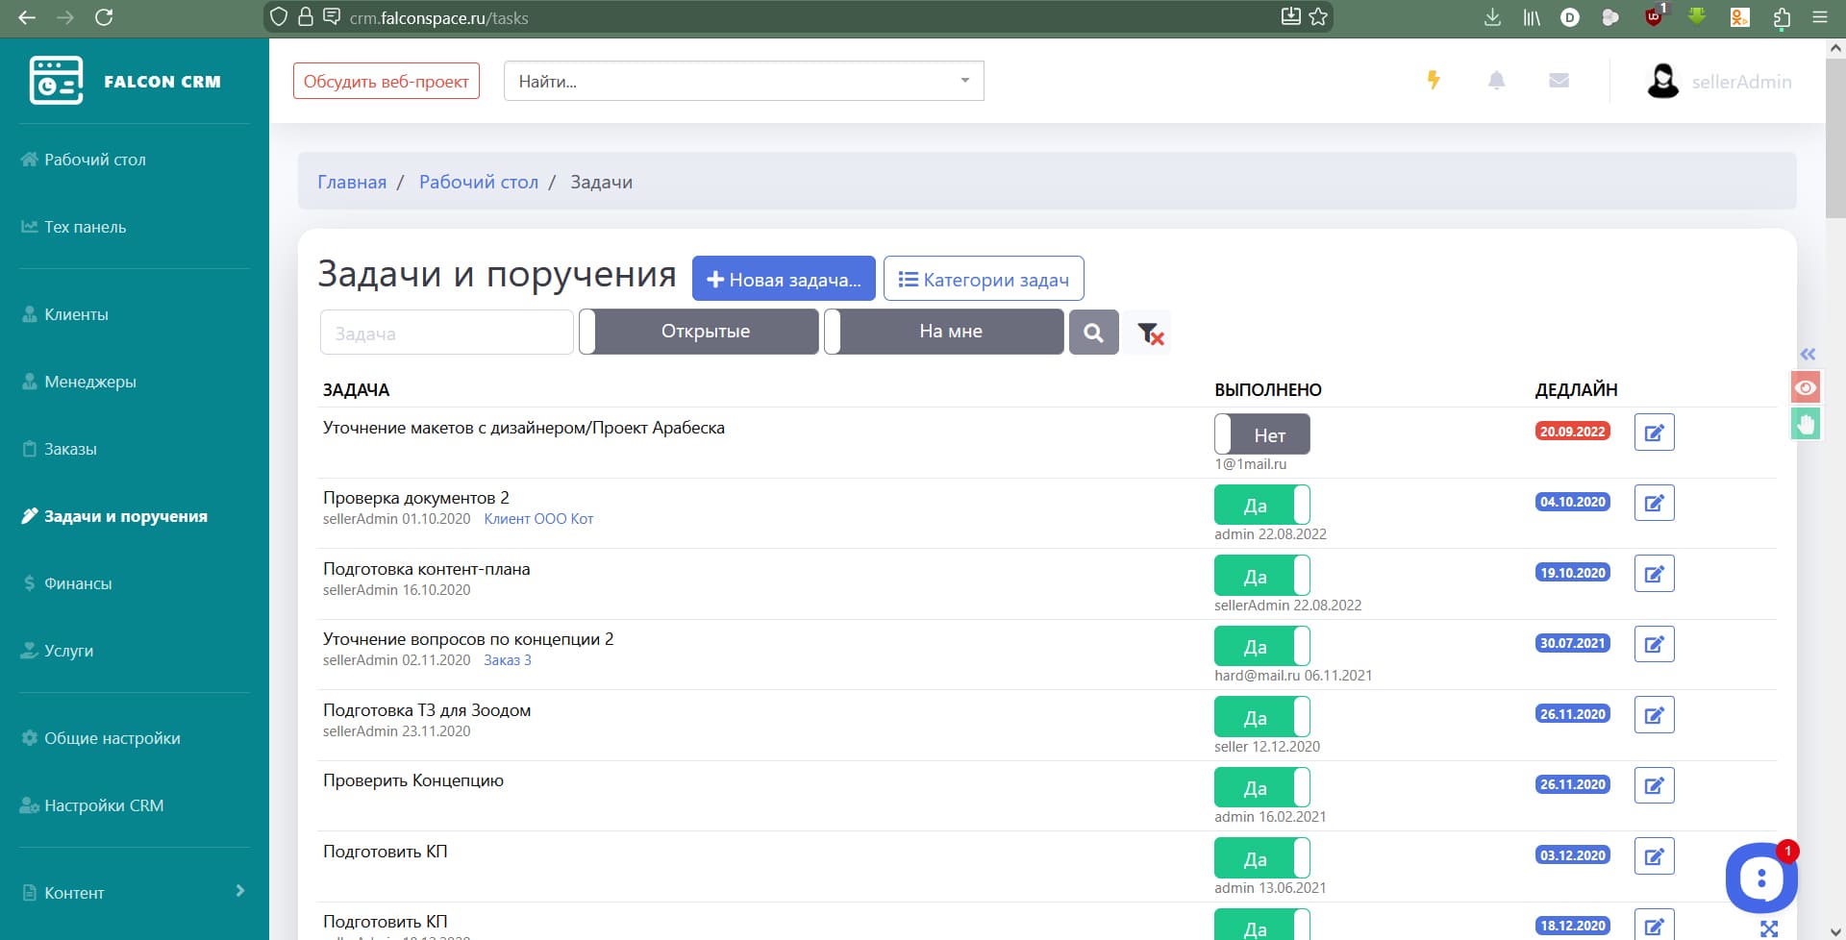Clear filters with the funnel icon
1846x940 pixels.
tap(1149, 334)
